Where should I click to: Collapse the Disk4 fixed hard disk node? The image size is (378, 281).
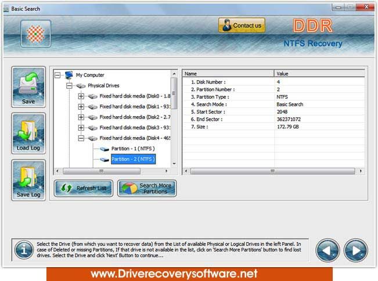point(81,138)
